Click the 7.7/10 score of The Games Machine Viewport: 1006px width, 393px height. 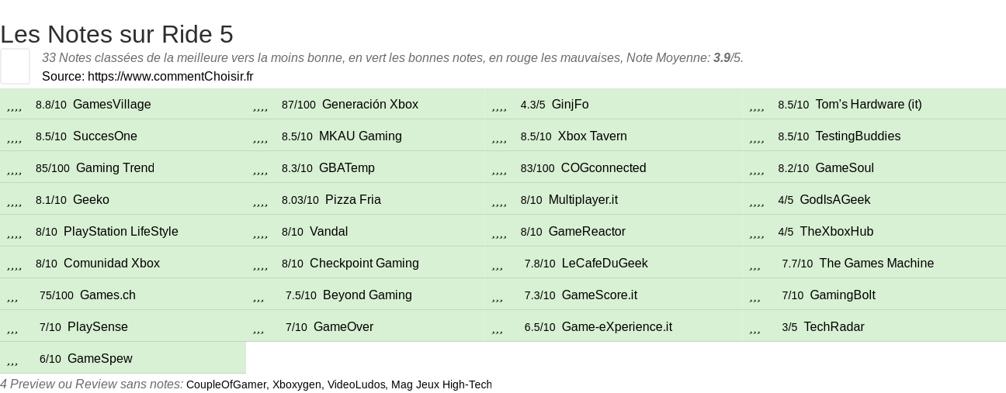pos(797,264)
